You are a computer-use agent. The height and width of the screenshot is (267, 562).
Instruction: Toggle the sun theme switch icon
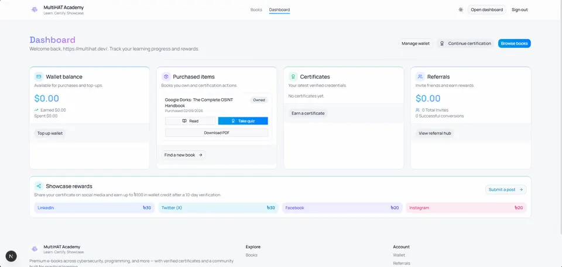[461, 10]
